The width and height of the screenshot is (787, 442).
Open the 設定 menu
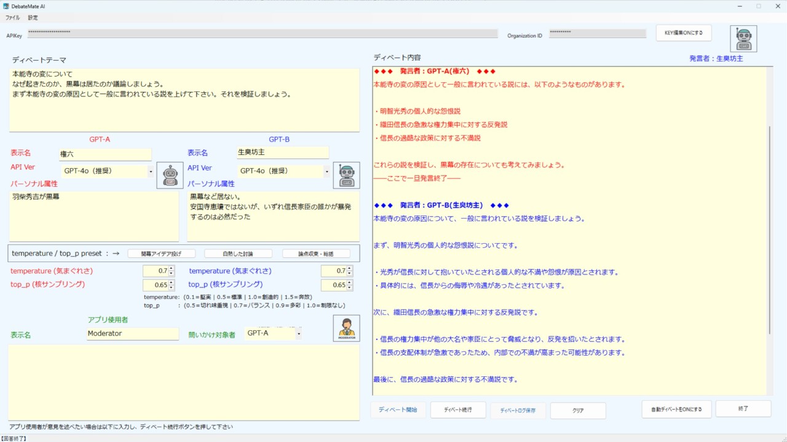(33, 18)
